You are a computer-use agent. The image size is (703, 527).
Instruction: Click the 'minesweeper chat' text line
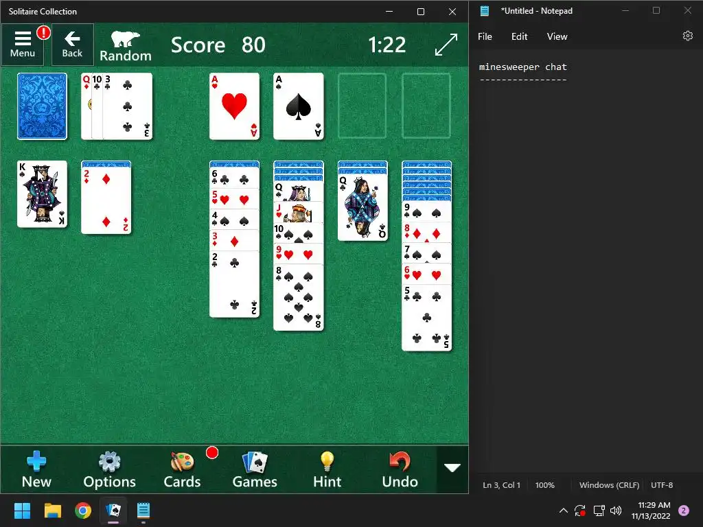(522, 67)
